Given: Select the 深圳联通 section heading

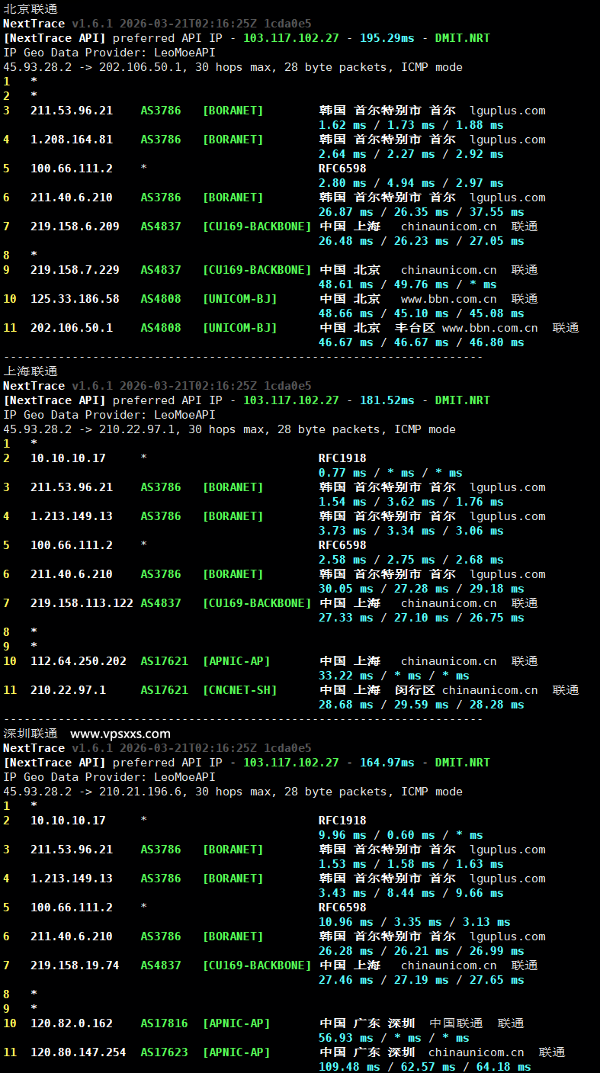Looking at the screenshot, I should coord(30,734).
